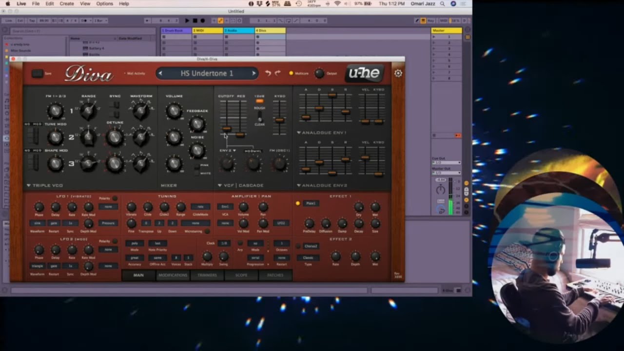Click the Detune knob for oscillator 2

[115, 137]
